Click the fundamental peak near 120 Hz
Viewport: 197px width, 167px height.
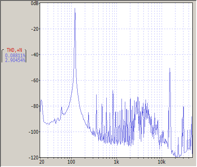pos(75,8)
